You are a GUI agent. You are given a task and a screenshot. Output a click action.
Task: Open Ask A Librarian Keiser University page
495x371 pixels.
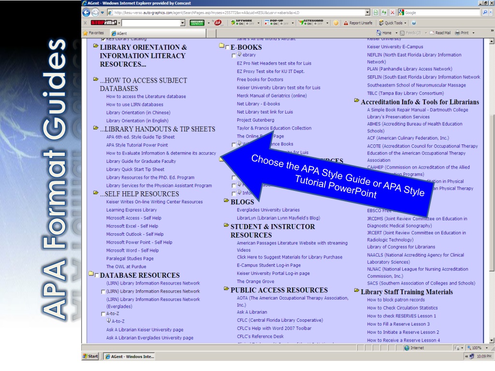pos(145,329)
